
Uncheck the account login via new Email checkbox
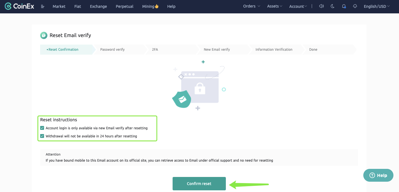pyautogui.click(x=42, y=128)
